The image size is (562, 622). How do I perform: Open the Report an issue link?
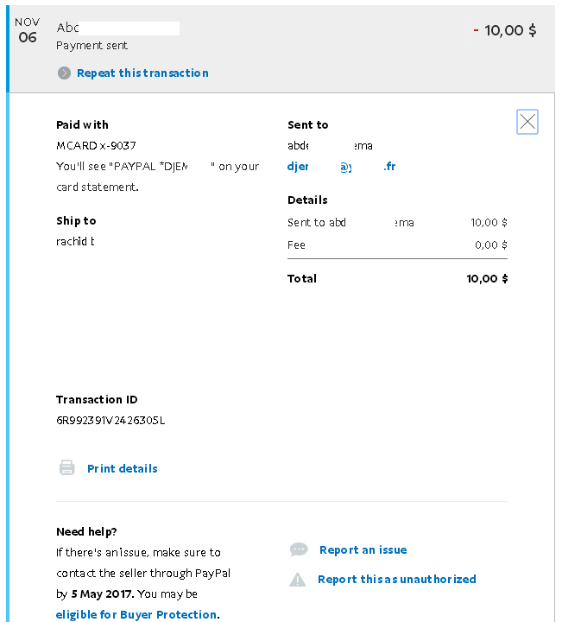click(363, 550)
